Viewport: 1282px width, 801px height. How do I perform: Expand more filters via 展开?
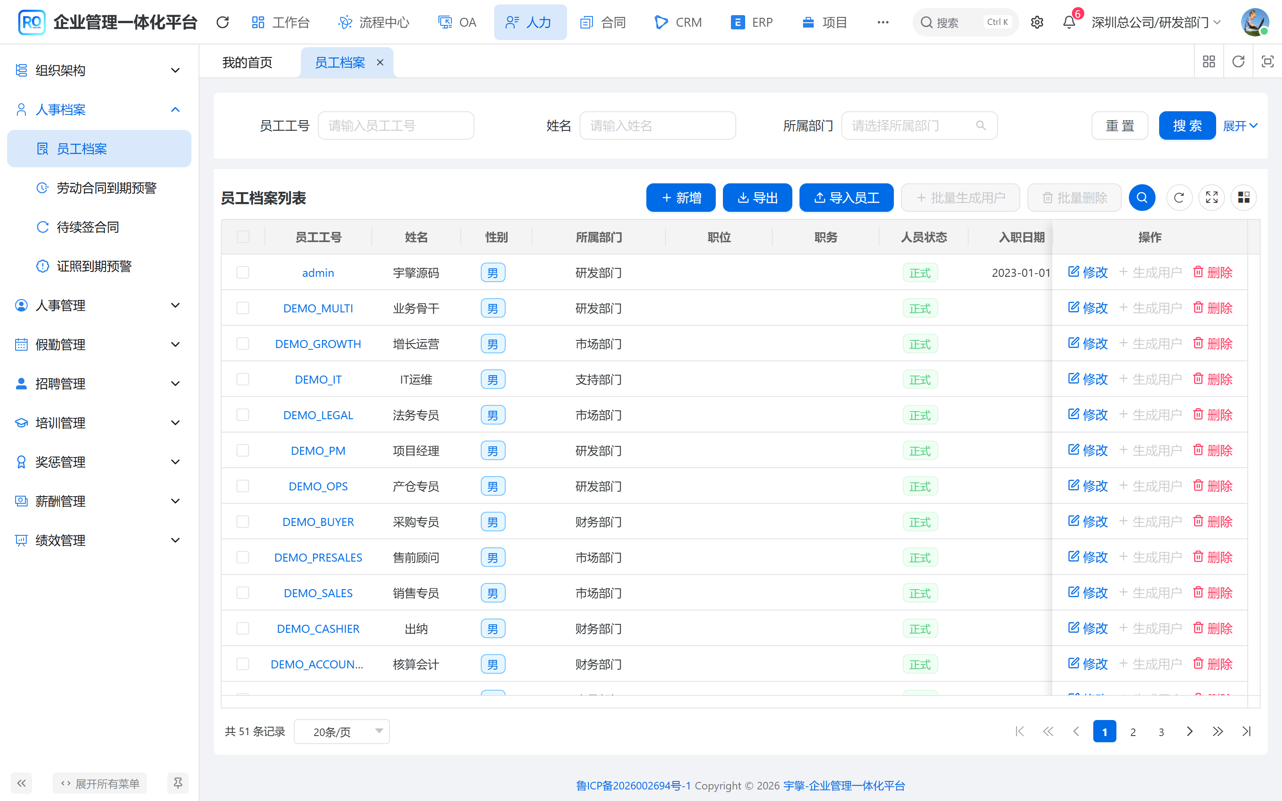point(1240,125)
